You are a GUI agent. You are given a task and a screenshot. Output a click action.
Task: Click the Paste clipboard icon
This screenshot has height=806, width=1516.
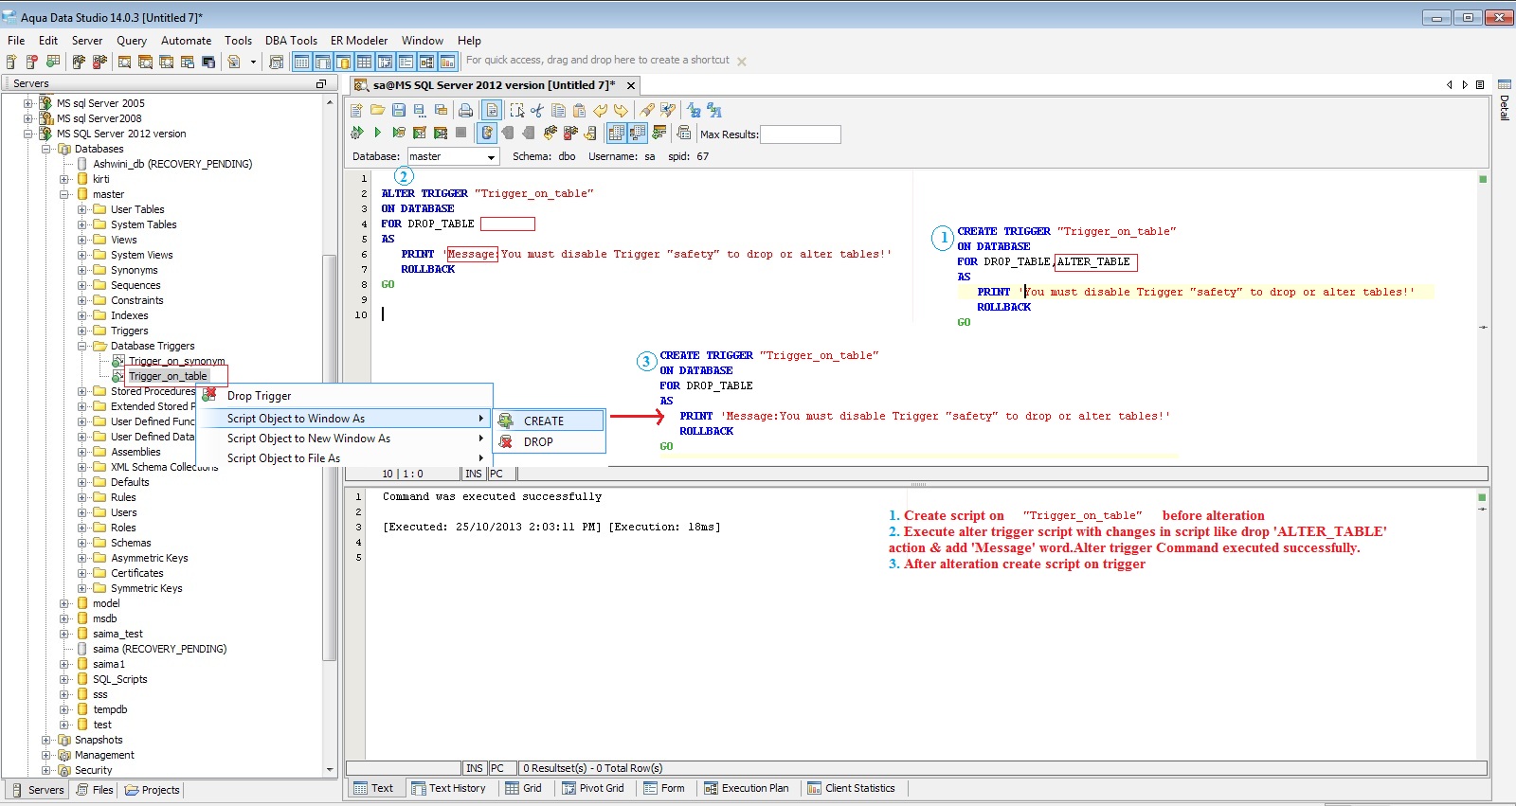[579, 111]
